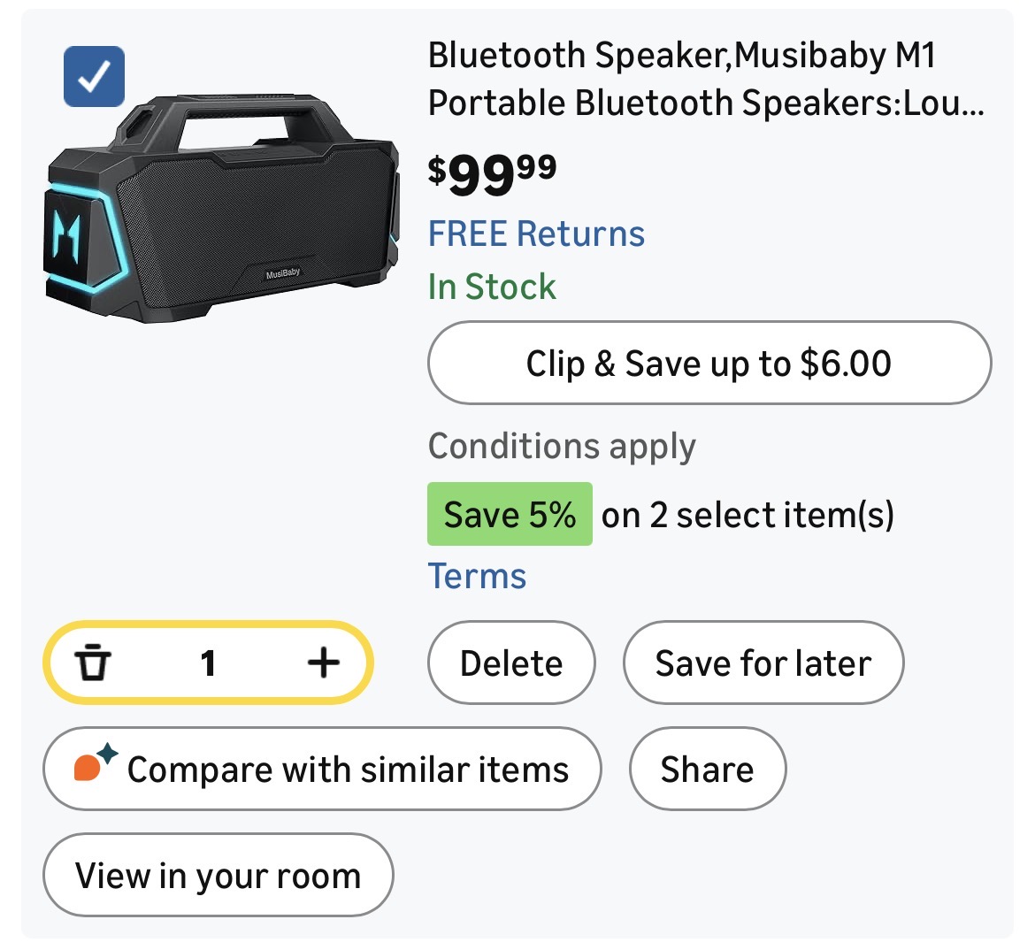
Task: Open the FREE Returns link
Action: [x=536, y=234]
